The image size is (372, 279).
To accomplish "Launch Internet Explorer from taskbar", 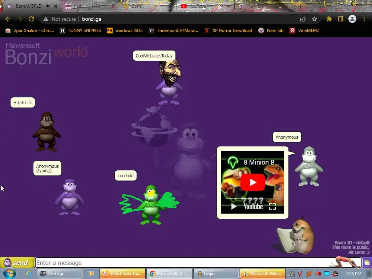I will pyautogui.click(x=29, y=274).
